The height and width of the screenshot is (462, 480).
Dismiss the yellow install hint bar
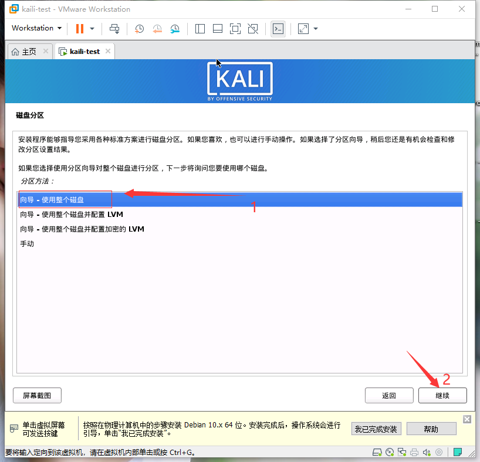467,419
